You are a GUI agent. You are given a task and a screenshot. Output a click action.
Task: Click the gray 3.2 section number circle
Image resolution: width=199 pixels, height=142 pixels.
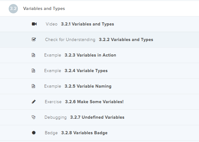point(13,9)
